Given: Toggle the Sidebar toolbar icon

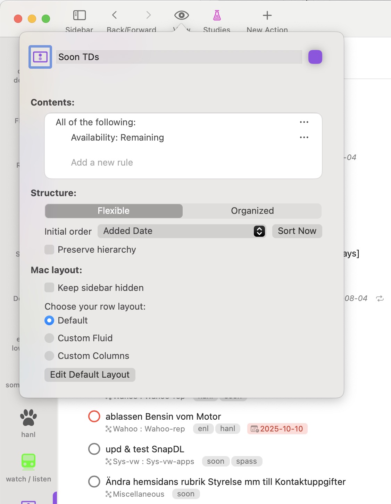Looking at the screenshot, I should click(x=80, y=15).
